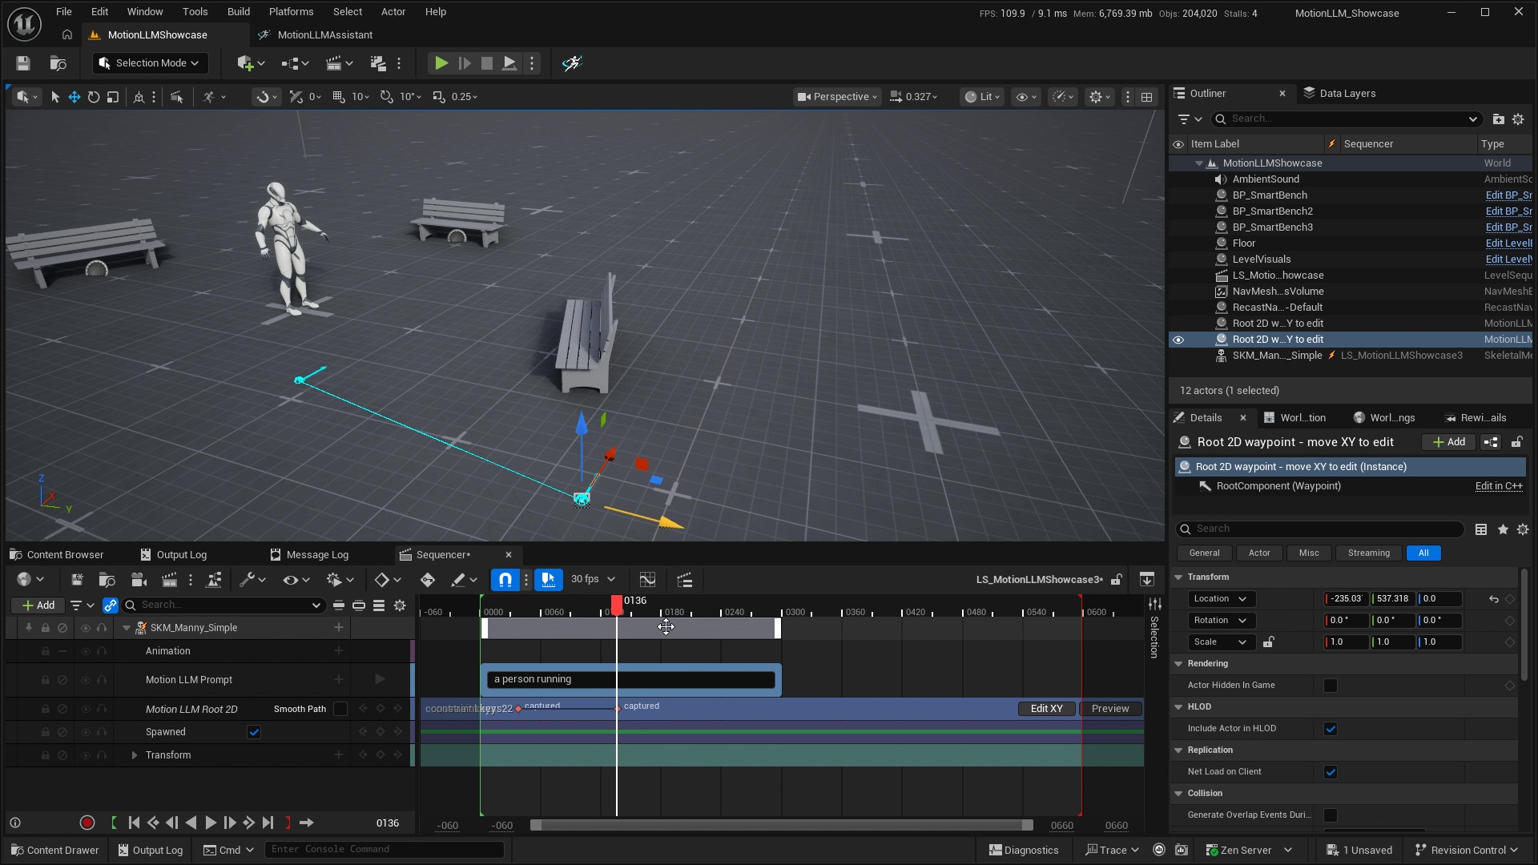Image resolution: width=1538 pixels, height=865 pixels.
Task: Toggle the Spawned track checkbox
Action: [x=254, y=732]
